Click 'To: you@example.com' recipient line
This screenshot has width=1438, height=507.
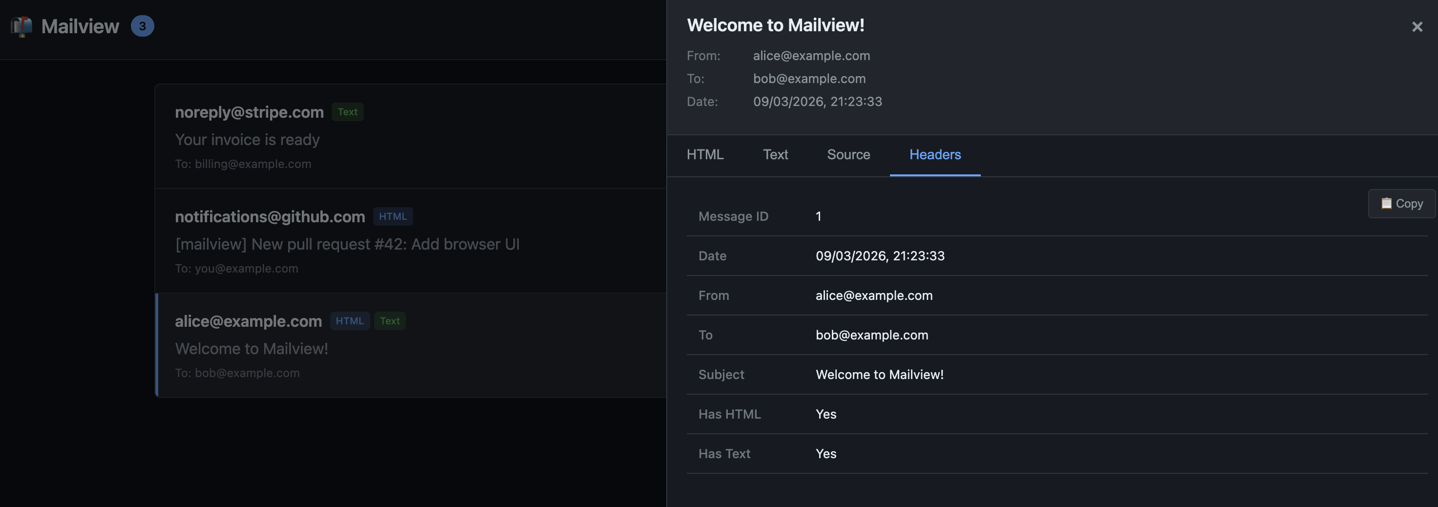pos(237,269)
